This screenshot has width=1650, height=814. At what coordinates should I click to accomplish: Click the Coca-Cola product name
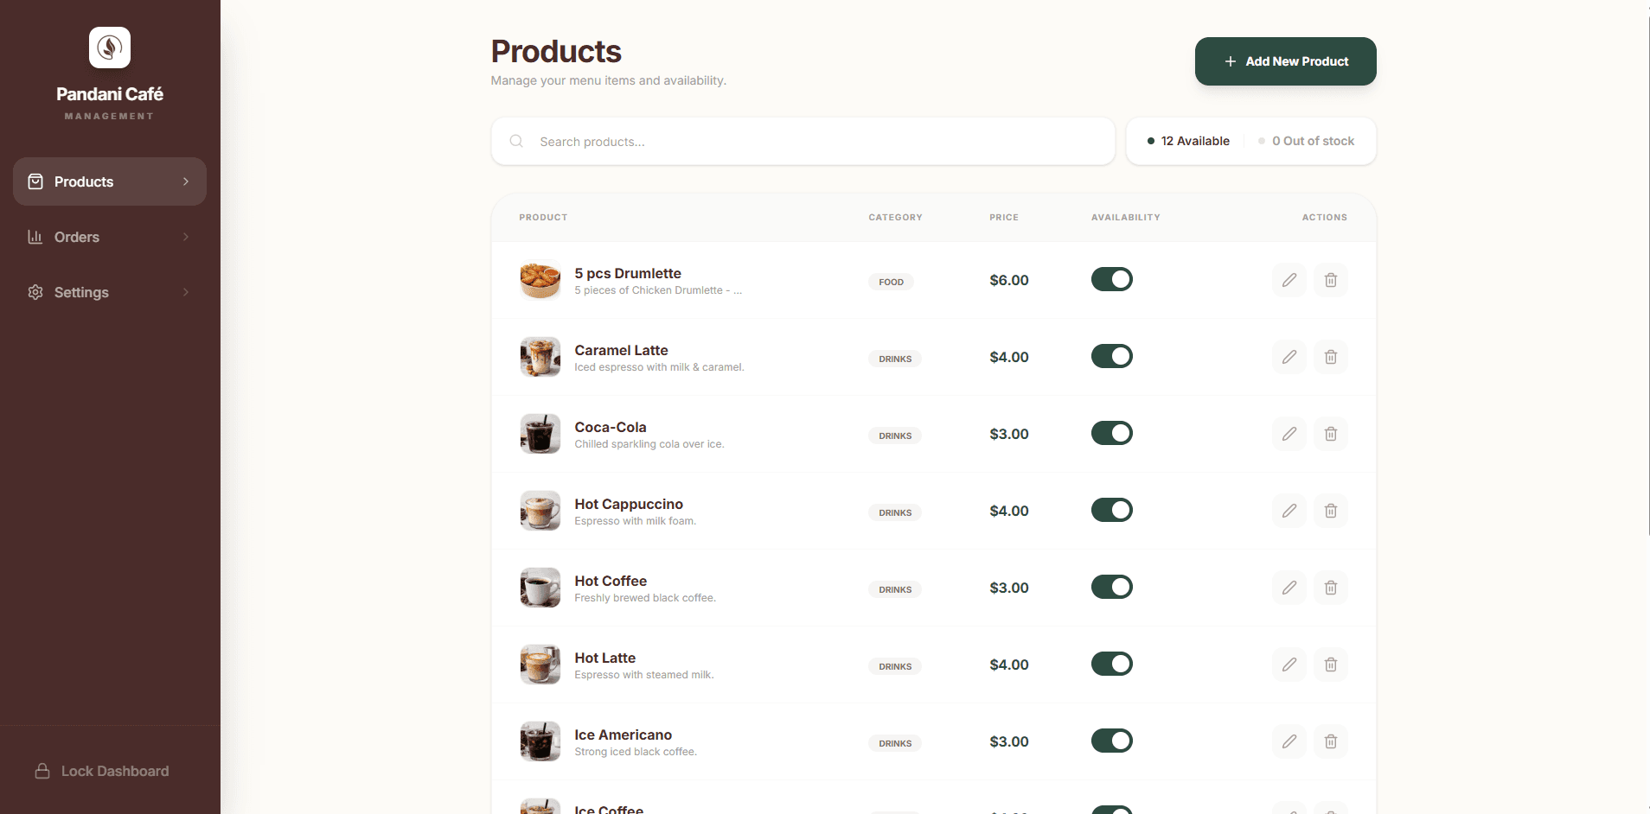click(x=611, y=427)
